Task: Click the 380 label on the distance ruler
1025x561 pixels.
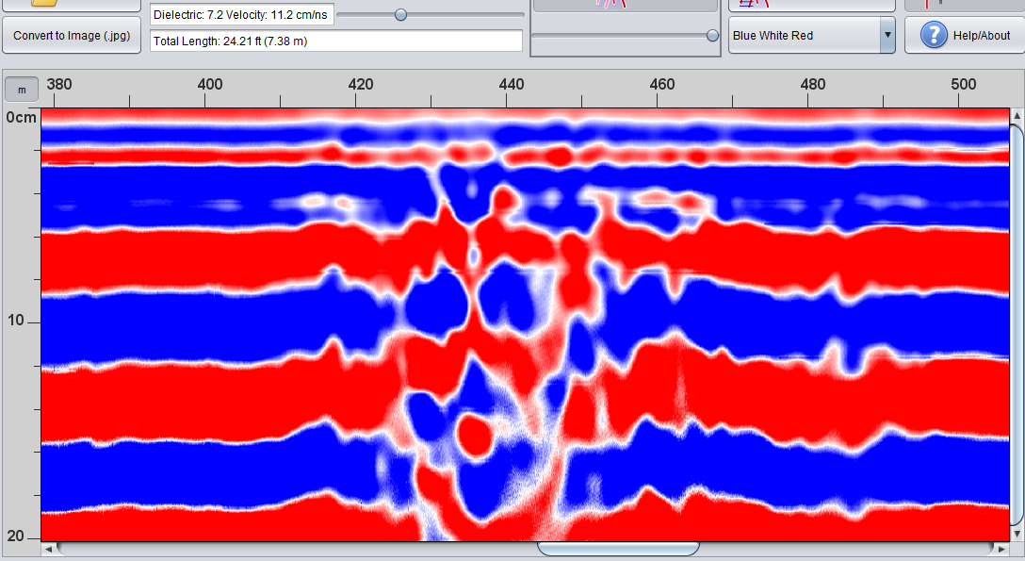Action: point(58,84)
